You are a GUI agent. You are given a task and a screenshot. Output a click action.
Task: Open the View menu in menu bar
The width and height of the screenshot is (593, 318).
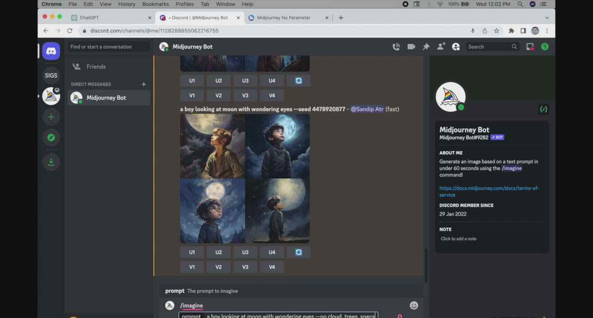(106, 4)
